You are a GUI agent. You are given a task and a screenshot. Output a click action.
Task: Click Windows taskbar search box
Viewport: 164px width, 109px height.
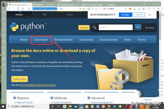coord(28,107)
